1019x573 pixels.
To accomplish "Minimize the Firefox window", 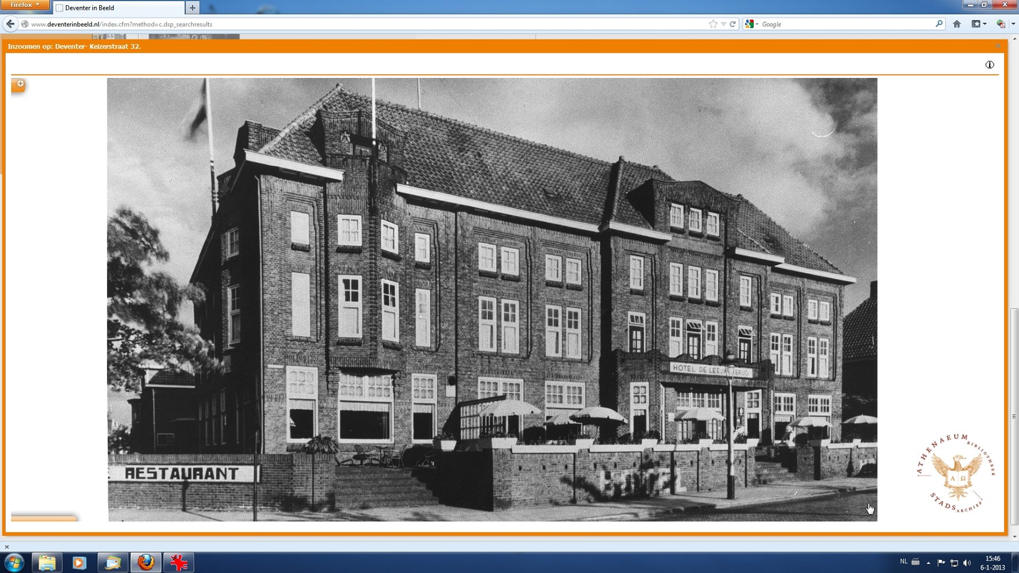I will tap(970, 5).
